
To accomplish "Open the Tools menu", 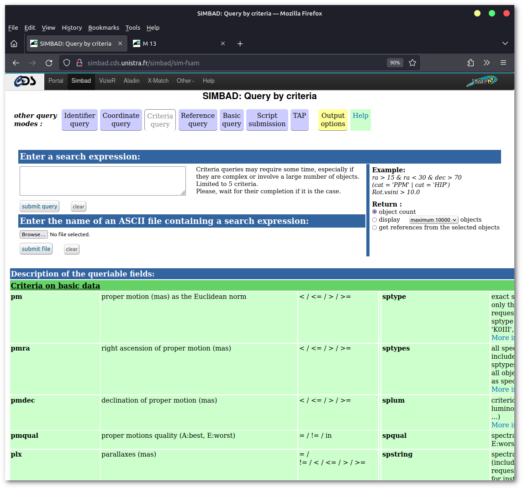I will pos(133,28).
